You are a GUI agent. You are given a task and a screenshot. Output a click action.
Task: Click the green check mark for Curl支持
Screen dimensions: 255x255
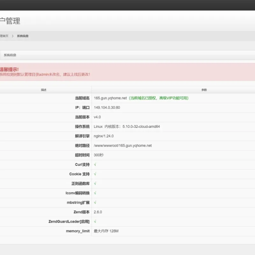click(95, 164)
